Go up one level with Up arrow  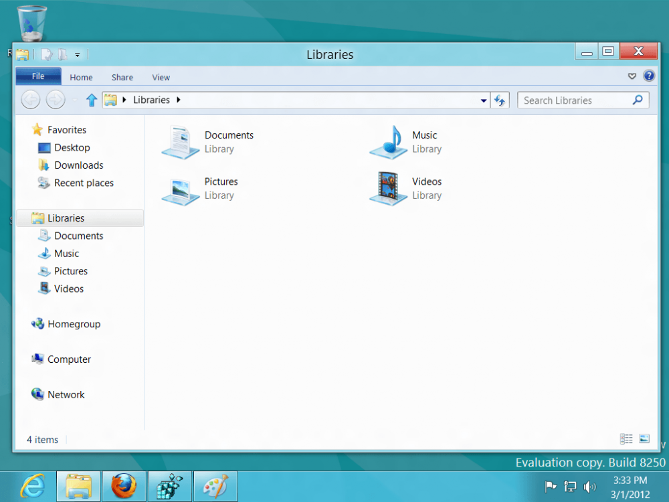(91, 100)
